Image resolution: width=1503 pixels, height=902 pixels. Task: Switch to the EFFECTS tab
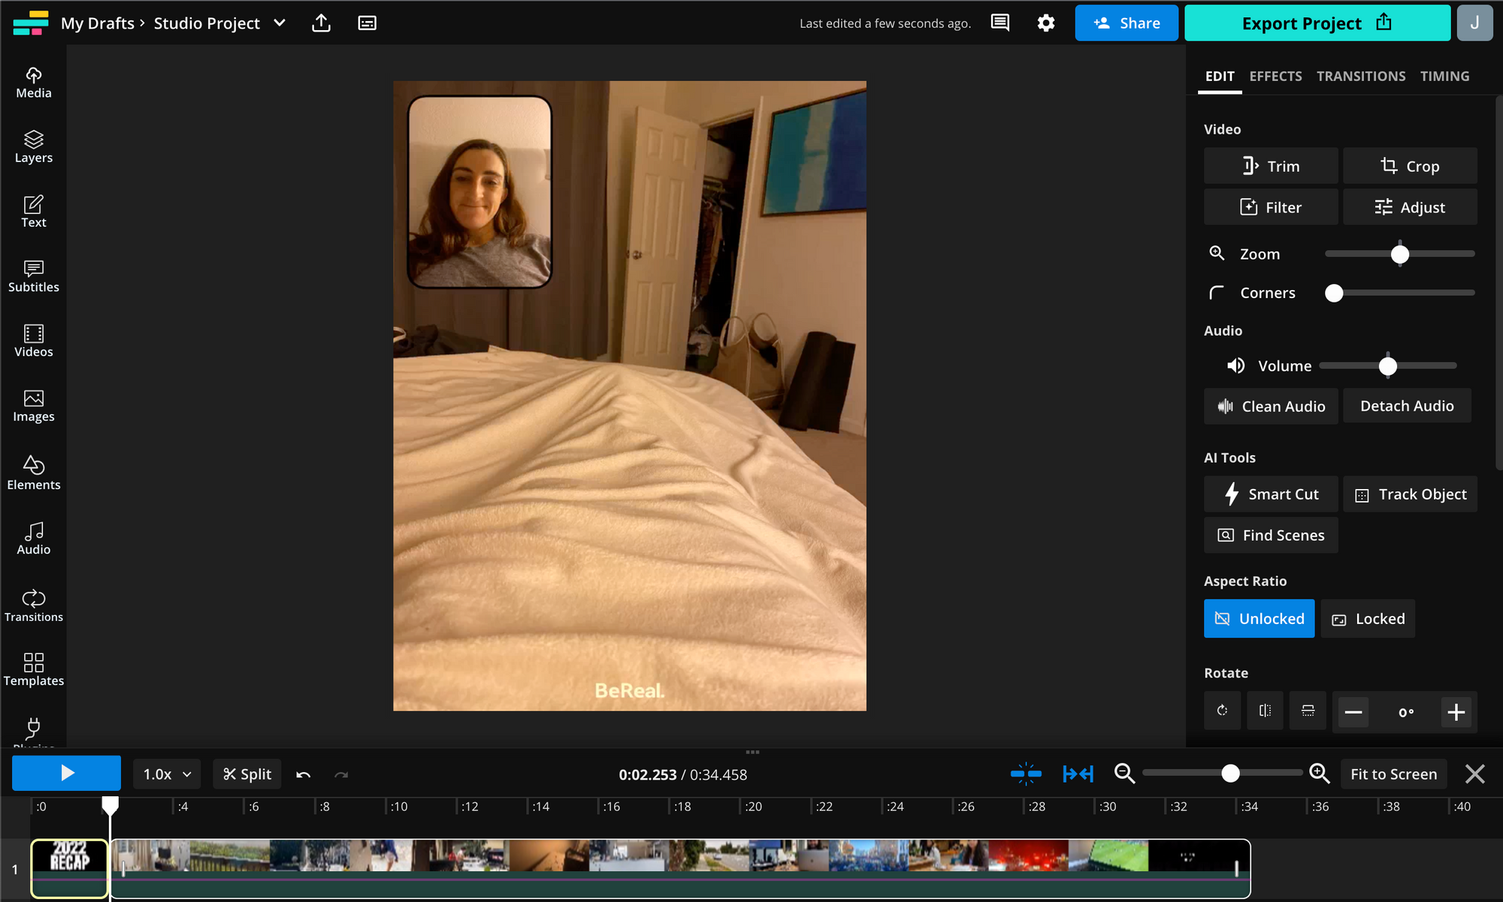tap(1275, 76)
